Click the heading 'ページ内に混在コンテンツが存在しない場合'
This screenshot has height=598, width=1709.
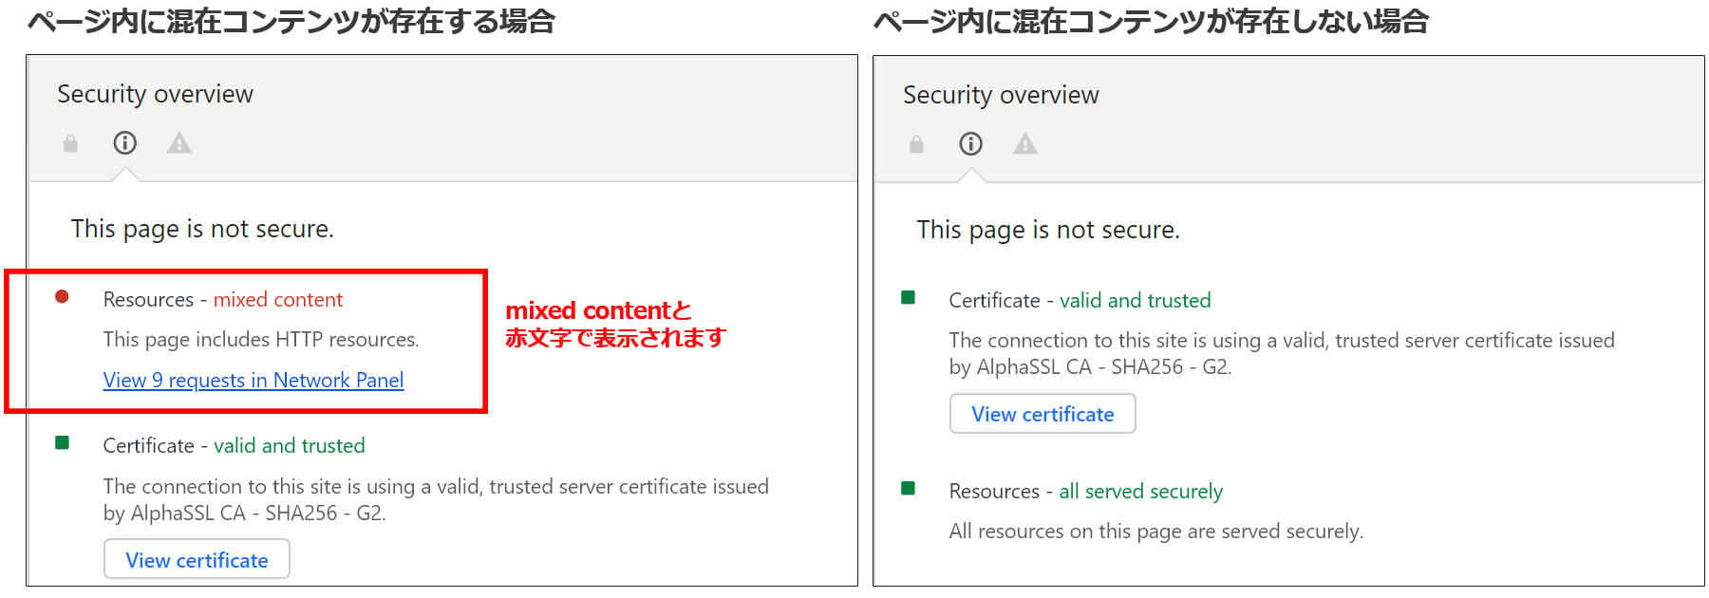click(x=1151, y=22)
